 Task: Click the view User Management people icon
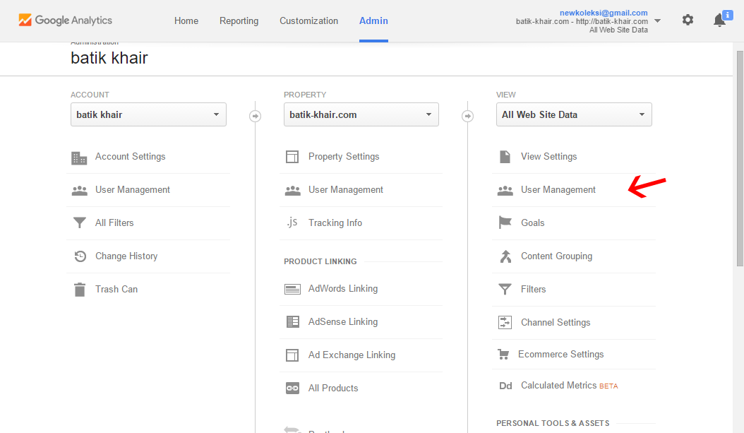(505, 191)
